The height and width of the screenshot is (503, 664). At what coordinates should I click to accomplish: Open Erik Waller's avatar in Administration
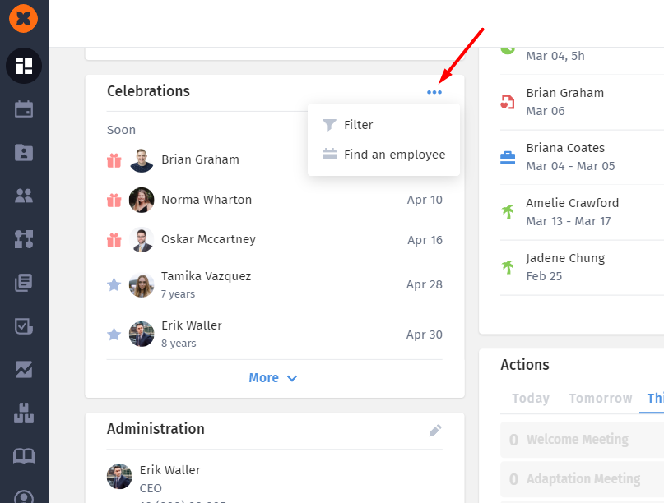click(x=119, y=477)
